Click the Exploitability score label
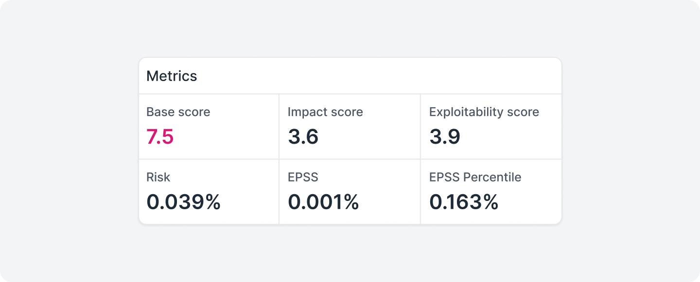This screenshot has width=700, height=282. (x=484, y=112)
